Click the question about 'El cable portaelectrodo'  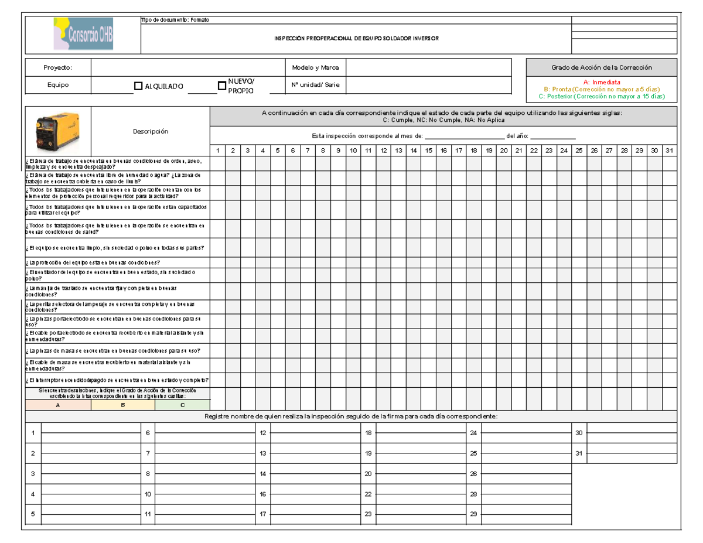117,336
